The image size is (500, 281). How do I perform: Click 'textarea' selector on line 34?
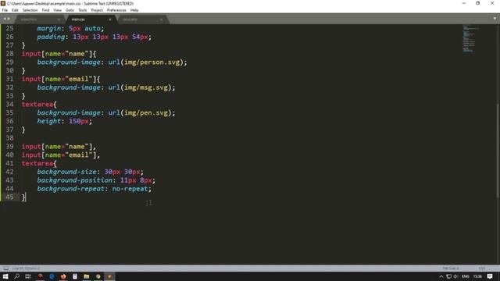pos(37,104)
